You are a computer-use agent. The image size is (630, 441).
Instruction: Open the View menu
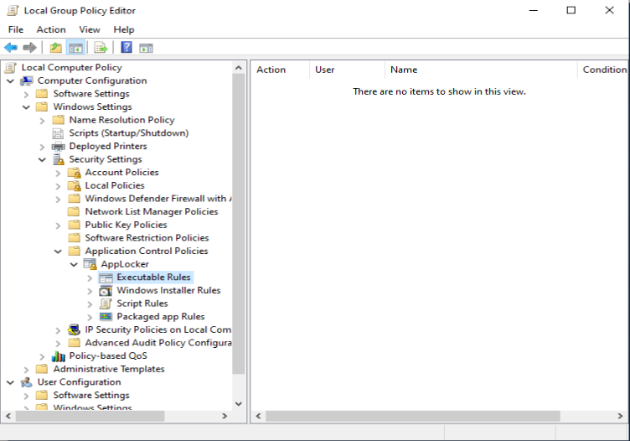(89, 29)
